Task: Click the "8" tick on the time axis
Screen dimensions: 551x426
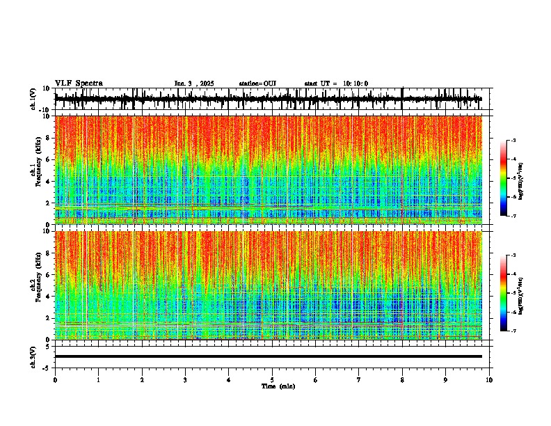Action: (x=402, y=380)
